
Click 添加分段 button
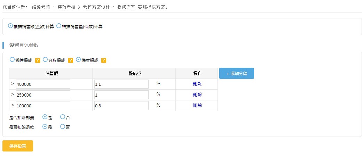coord(237,73)
